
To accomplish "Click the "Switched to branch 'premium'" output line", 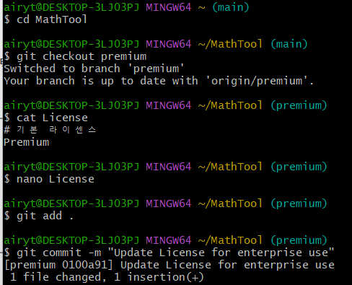I will point(94,69).
